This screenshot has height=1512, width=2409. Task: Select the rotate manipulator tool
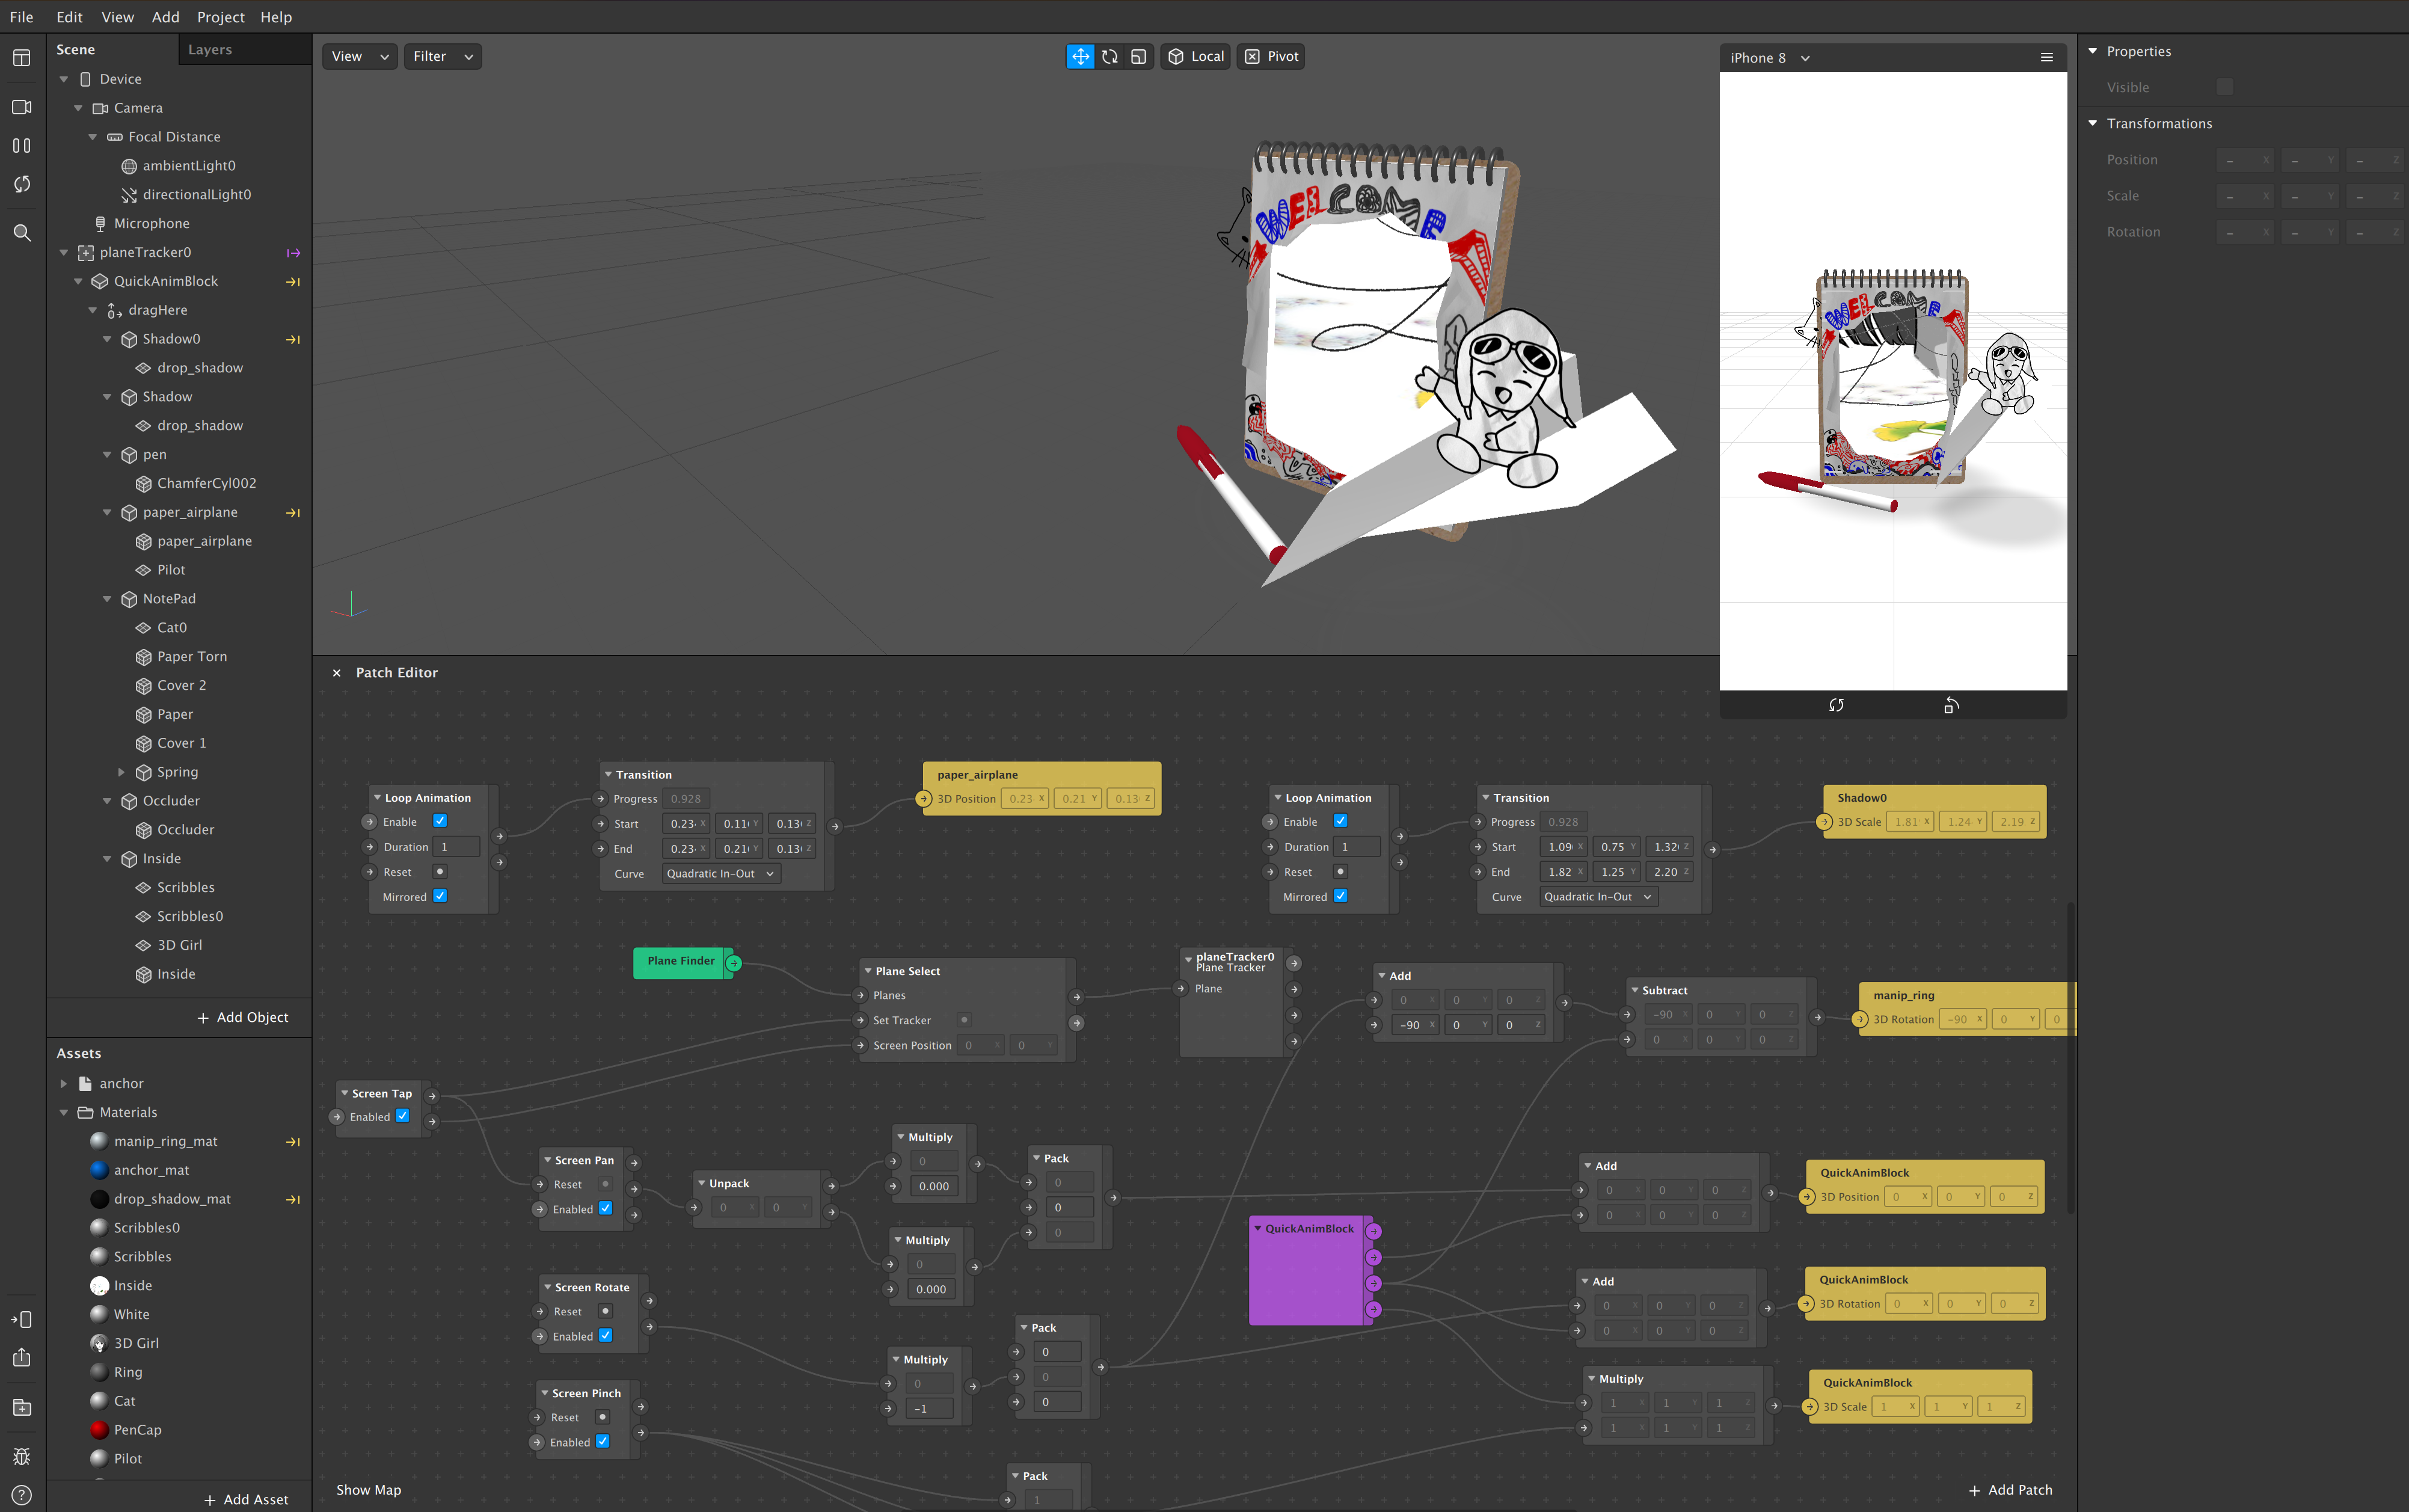click(x=1109, y=57)
